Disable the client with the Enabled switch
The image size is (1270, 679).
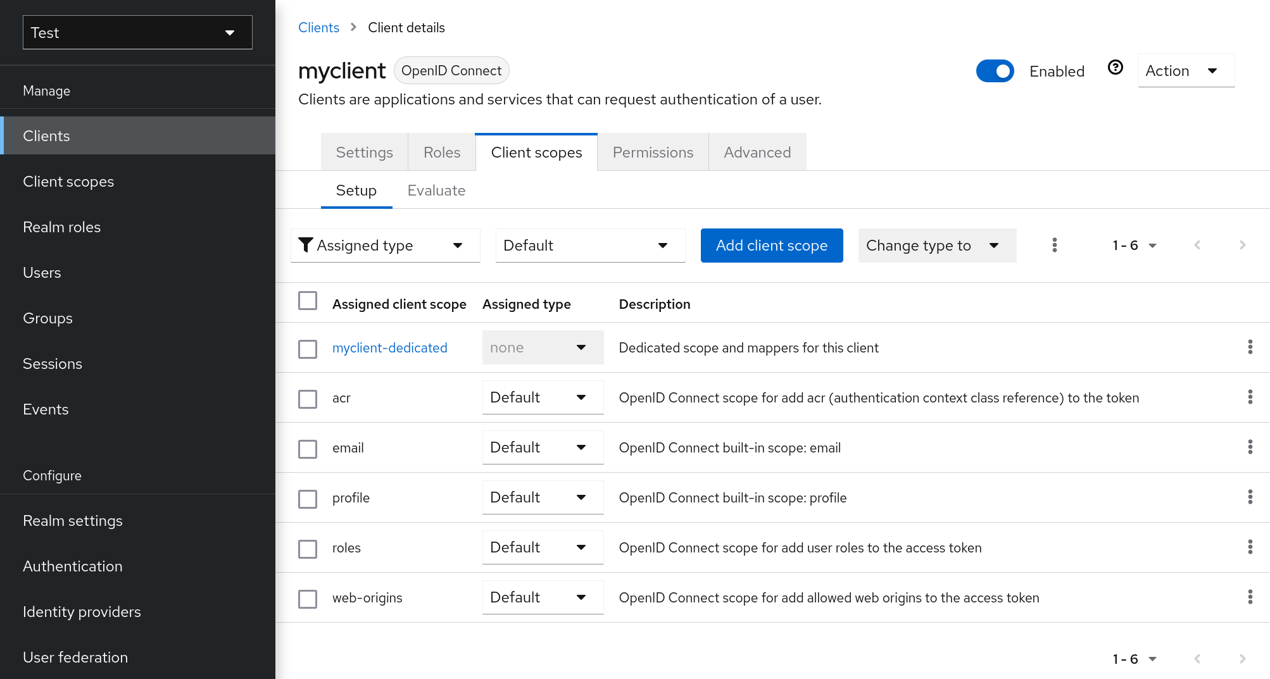(x=995, y=71)
